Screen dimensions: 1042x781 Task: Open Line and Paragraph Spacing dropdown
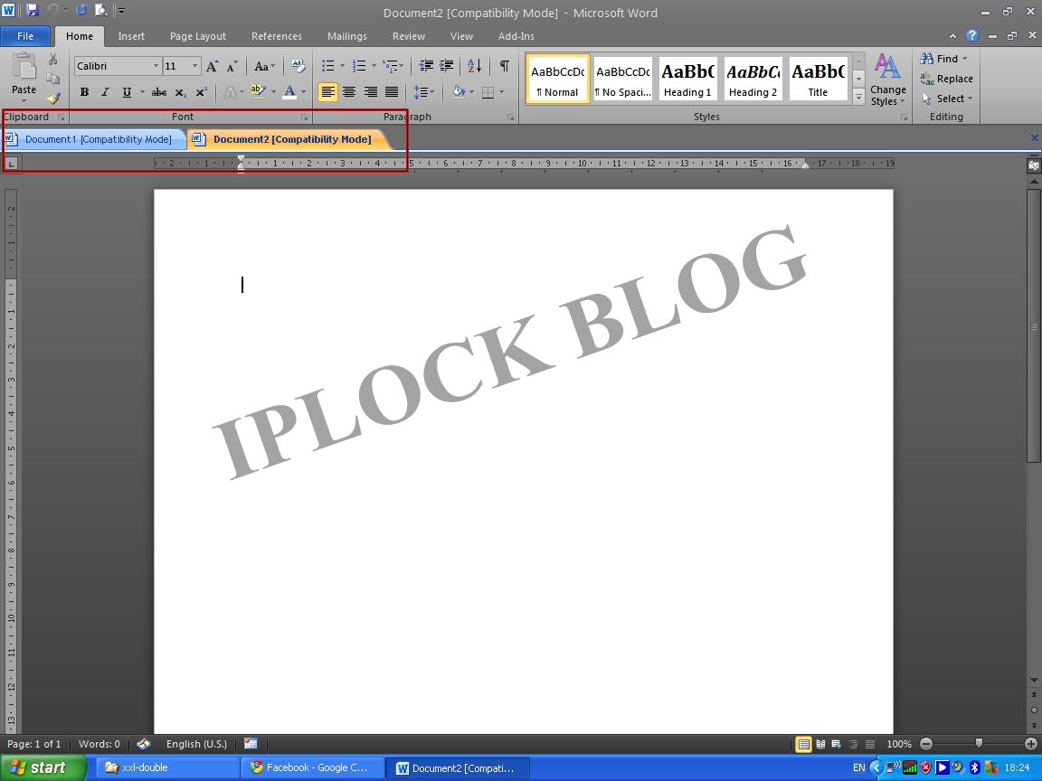point(424,92)
